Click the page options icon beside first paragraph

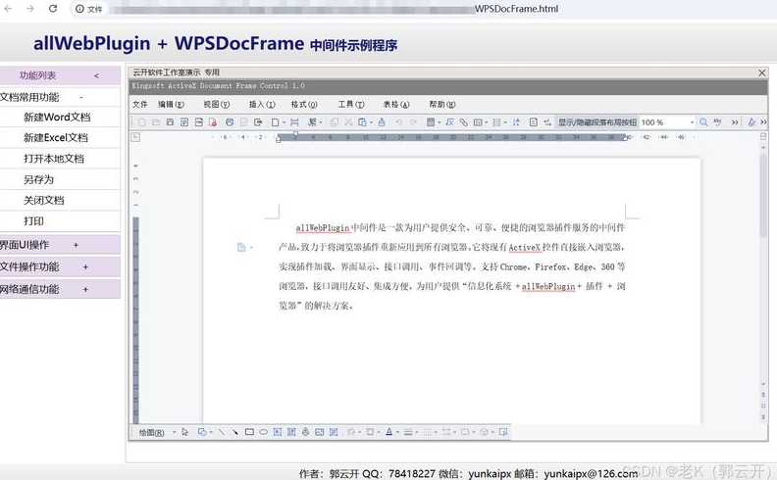(241, 248)
